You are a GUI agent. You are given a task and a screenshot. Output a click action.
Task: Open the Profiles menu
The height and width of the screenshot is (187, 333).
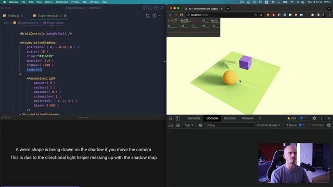coord(75,2)
